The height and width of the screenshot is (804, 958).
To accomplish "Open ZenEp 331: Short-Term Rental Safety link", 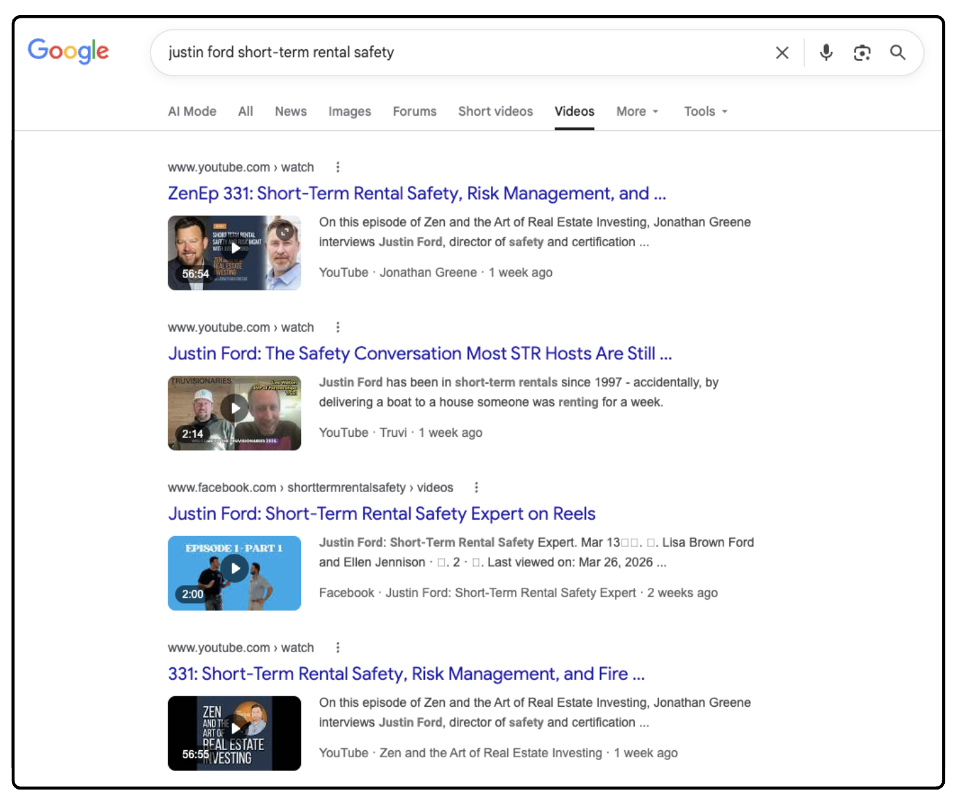I will [417, 194].
